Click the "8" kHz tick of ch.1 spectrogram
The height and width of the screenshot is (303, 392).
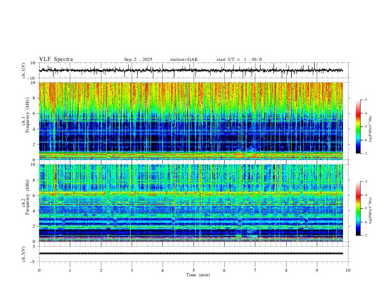point(34,98)
